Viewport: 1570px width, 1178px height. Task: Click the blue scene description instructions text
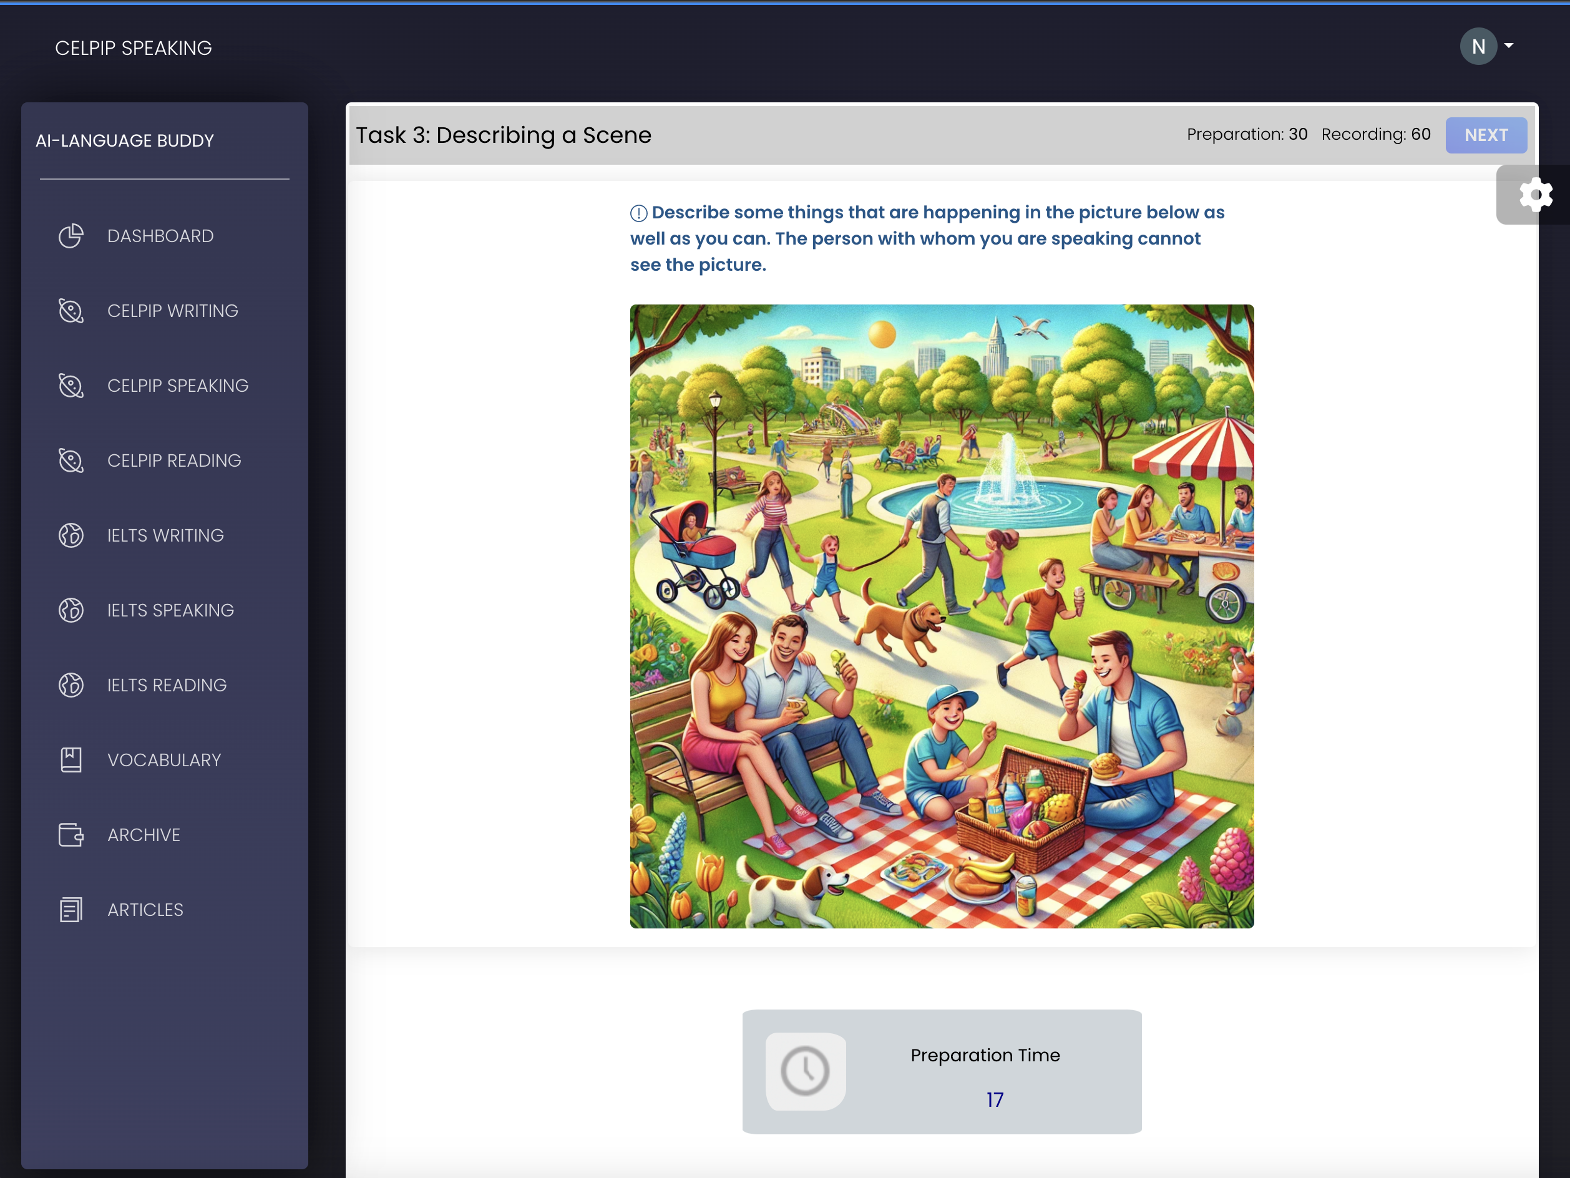click(927, 238)
